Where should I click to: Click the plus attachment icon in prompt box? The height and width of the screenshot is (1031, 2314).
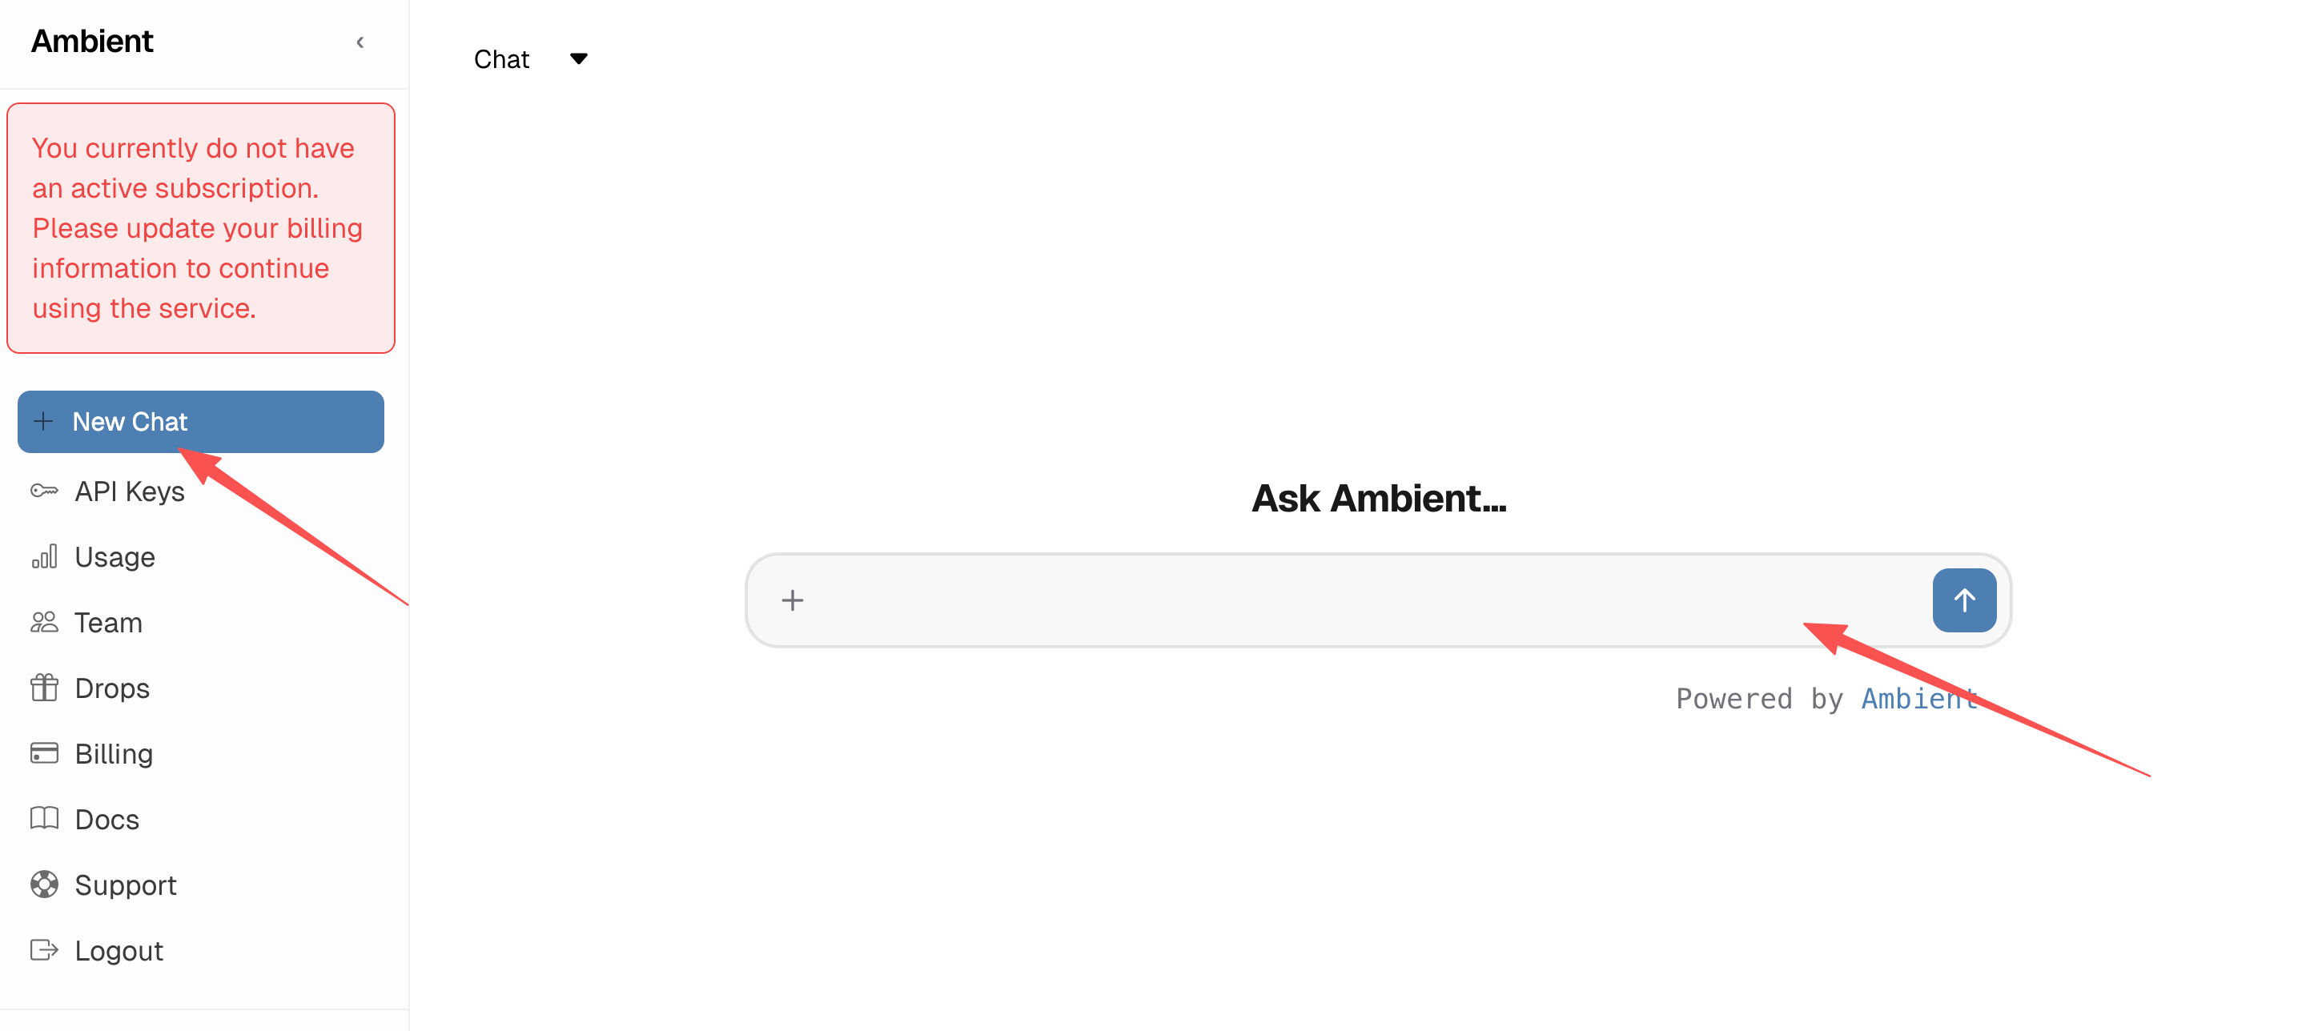791,600
